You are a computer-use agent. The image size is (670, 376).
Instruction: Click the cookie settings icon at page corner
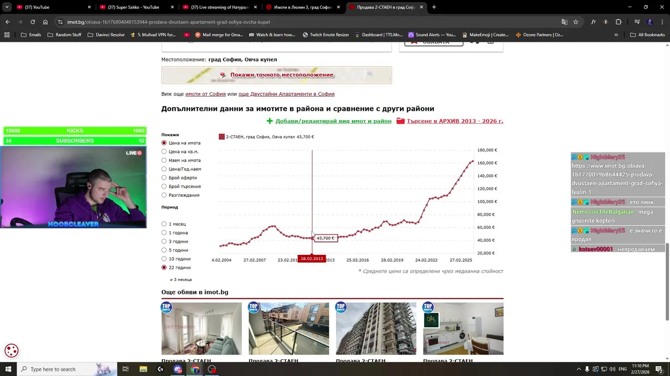[12, 351]
